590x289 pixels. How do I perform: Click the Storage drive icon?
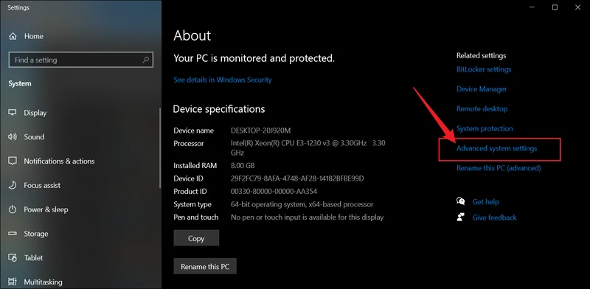click(13, 233)
